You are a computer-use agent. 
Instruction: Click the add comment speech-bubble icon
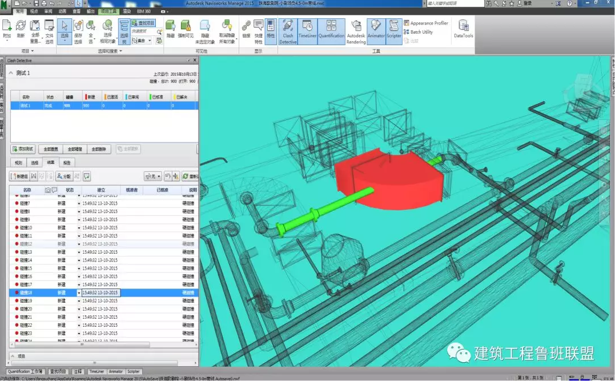tap(87, 176)
